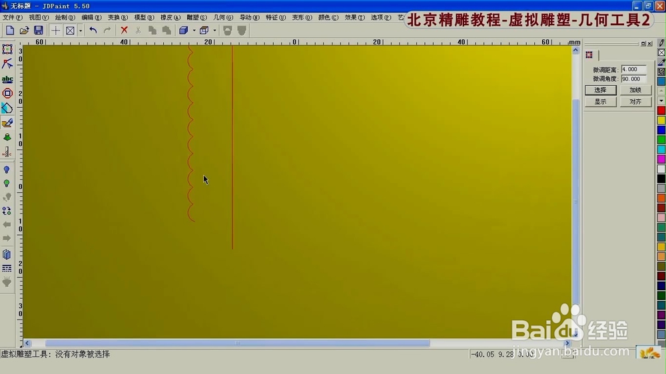Close the right side panel with its X

point(649,44)
